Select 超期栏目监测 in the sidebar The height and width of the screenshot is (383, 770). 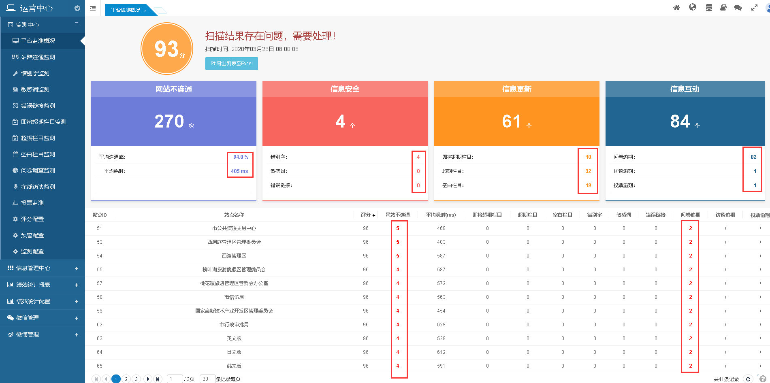click(x=38, y=138)
